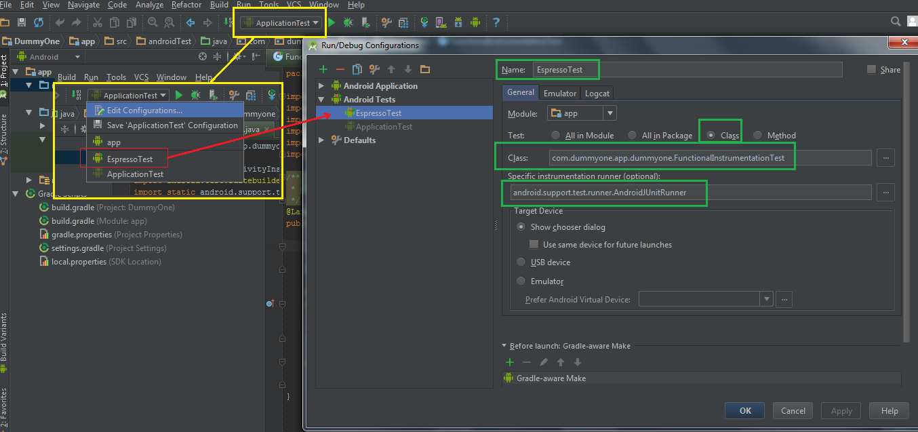This screenshot has width=918, height=432.
Task: Create a new folder for configurations
Action: coord(425,68)
